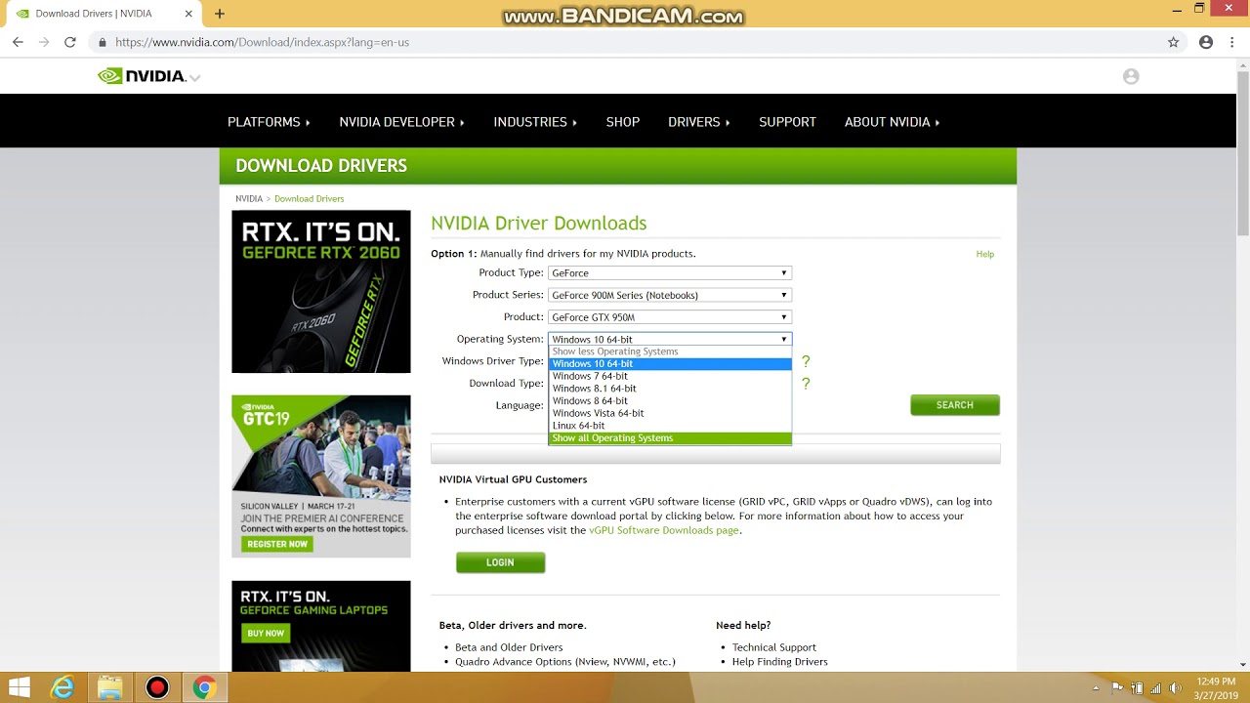Open a new browser tab with plus icon
Screen dimensions: 1250x703
click(220, 14)
